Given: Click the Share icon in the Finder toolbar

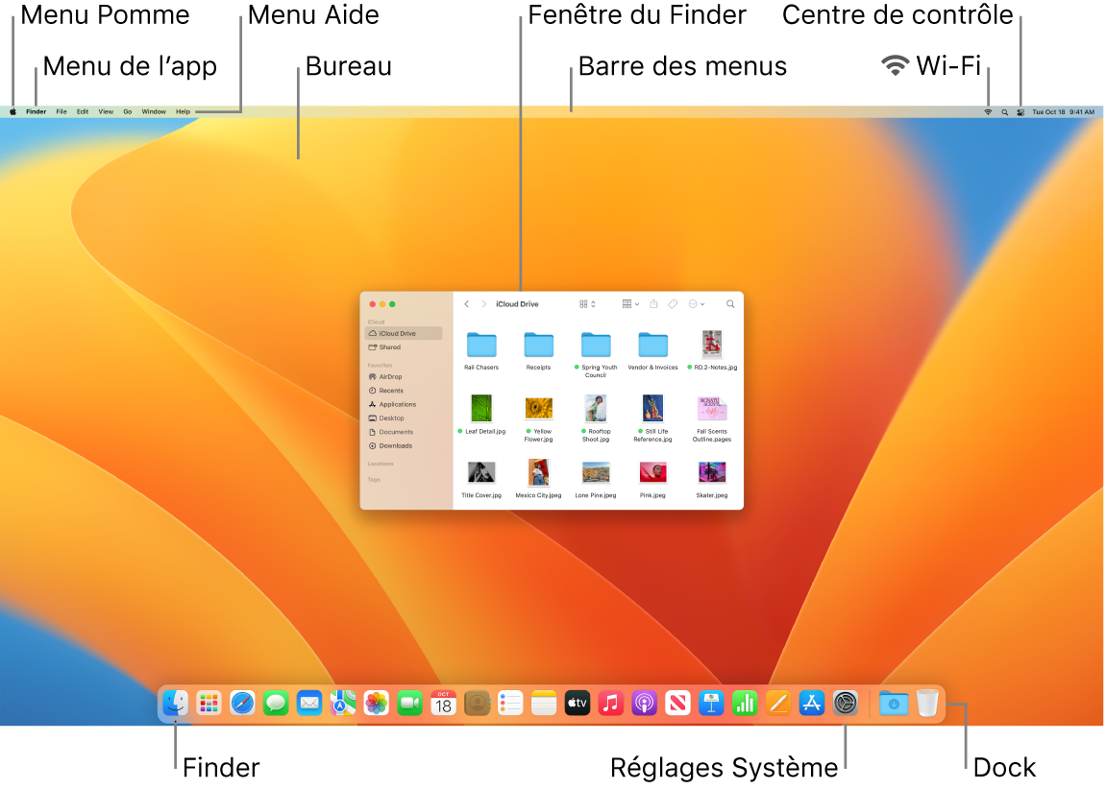Looking at the screenshot, I should pyautogui.click(x=654, y=303).
